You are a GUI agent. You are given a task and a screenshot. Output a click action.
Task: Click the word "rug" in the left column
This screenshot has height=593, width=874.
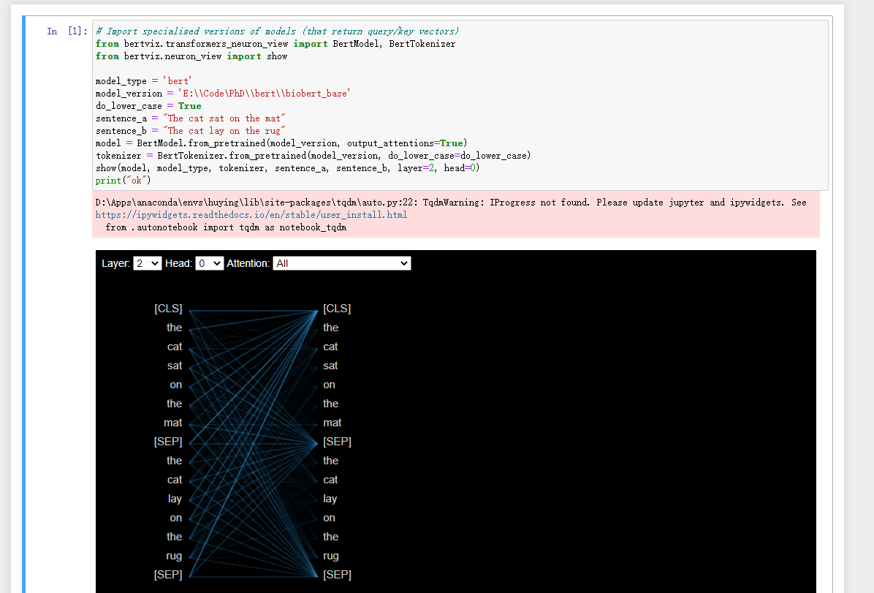tap(173, 555)
